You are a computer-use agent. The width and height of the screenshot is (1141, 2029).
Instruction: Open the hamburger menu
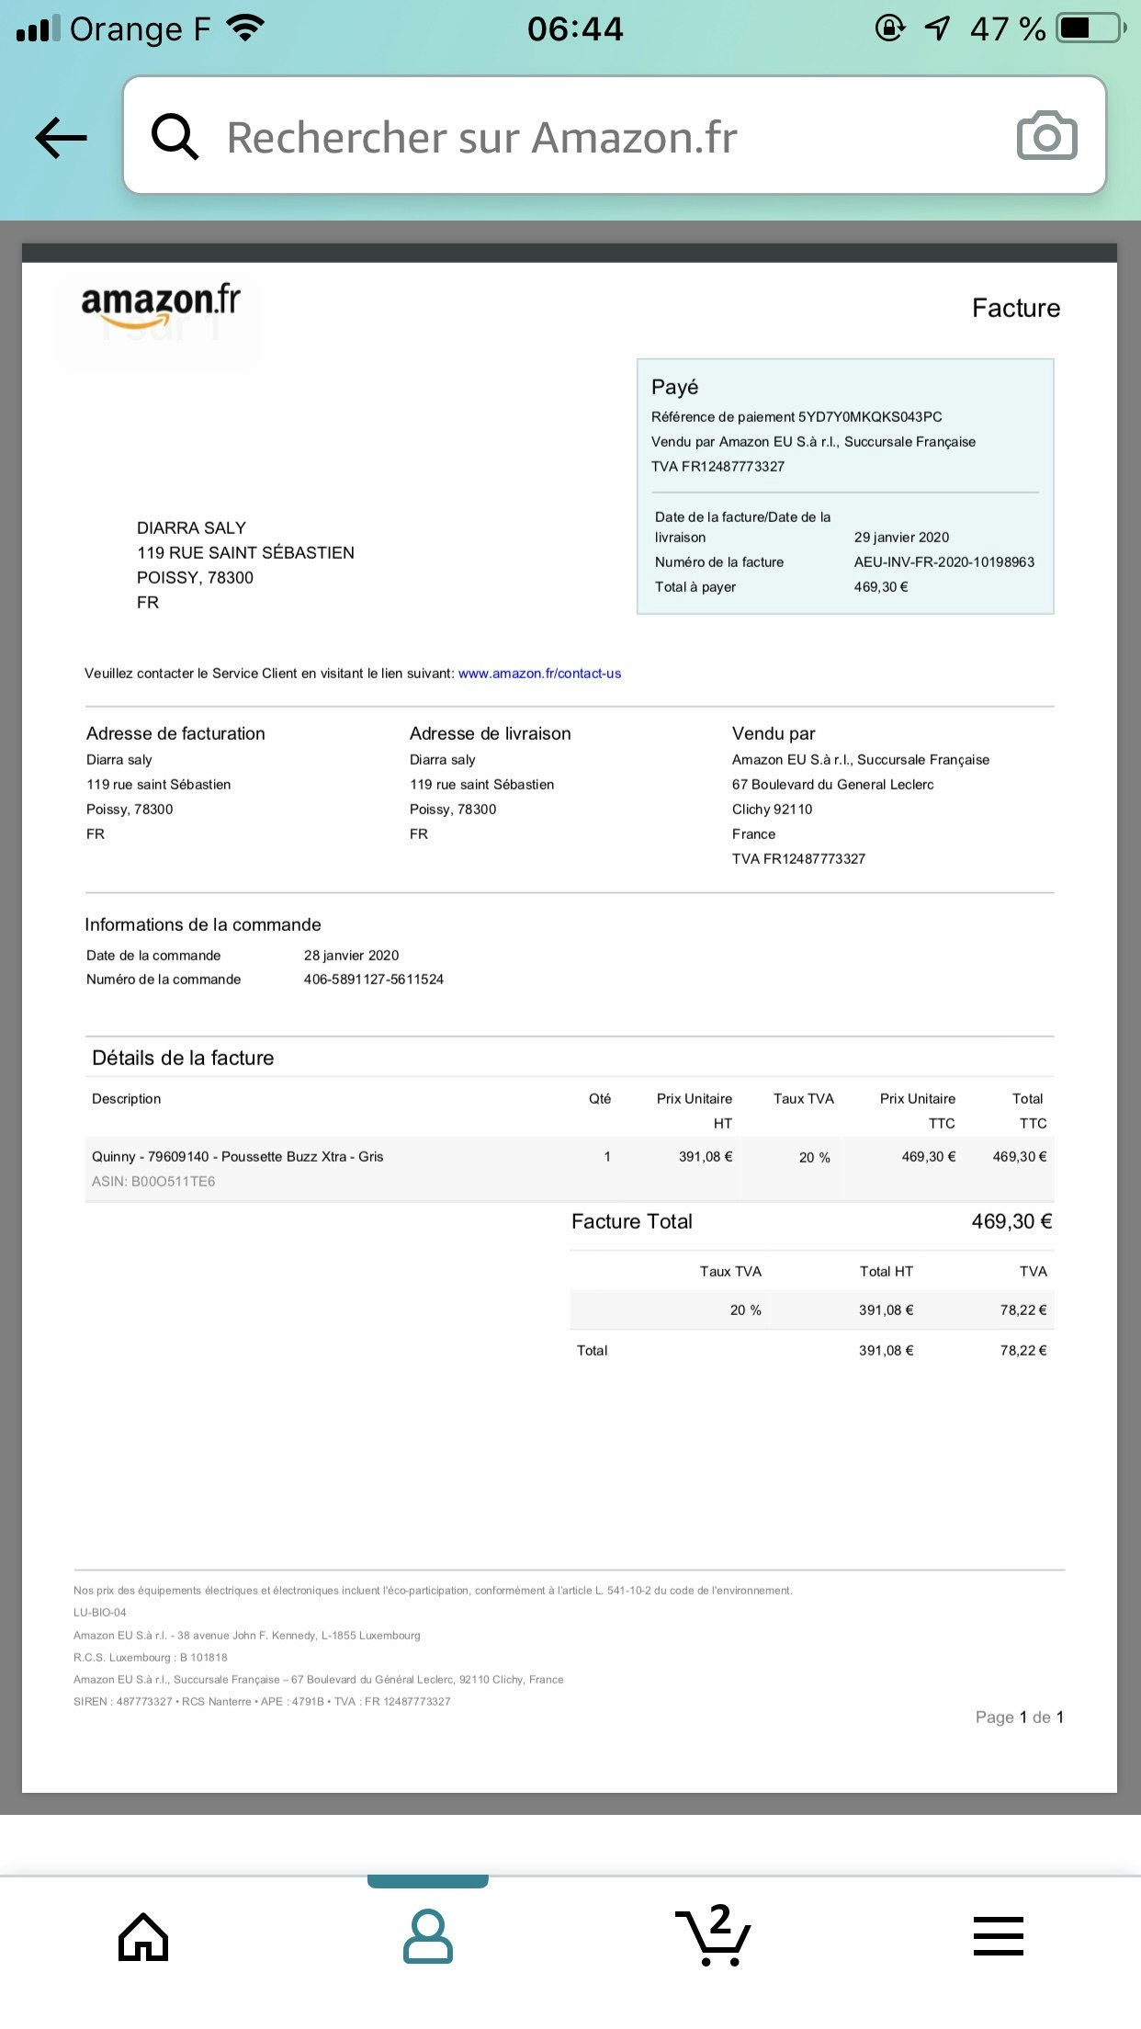pos(999,1936)
